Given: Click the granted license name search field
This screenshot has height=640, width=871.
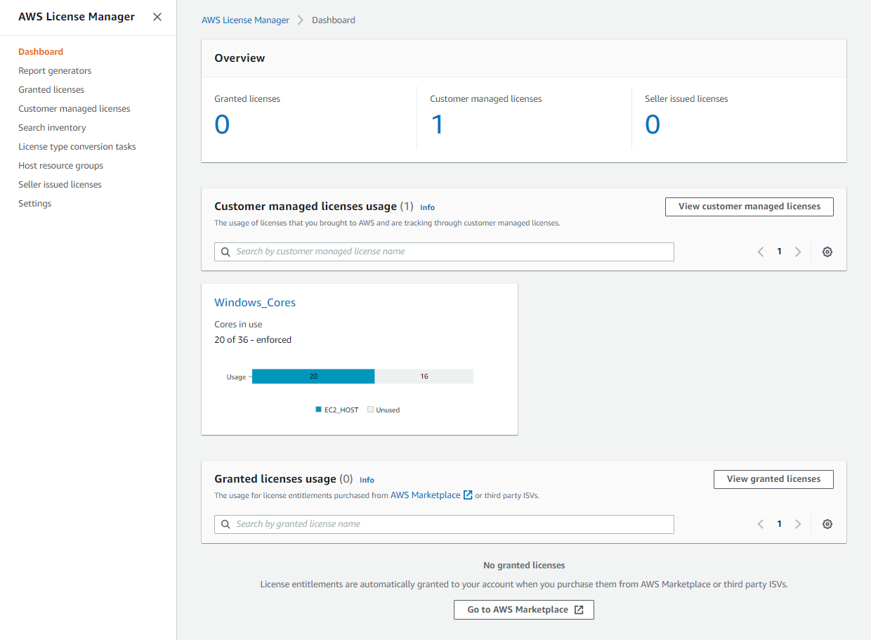Looking at the screenshot, I should pos(443,524).
